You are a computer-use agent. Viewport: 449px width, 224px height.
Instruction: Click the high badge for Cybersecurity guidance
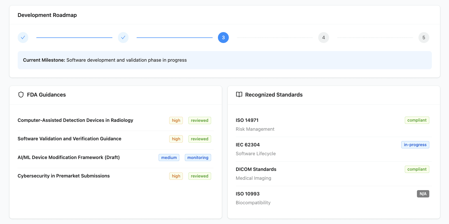(176, 176)
